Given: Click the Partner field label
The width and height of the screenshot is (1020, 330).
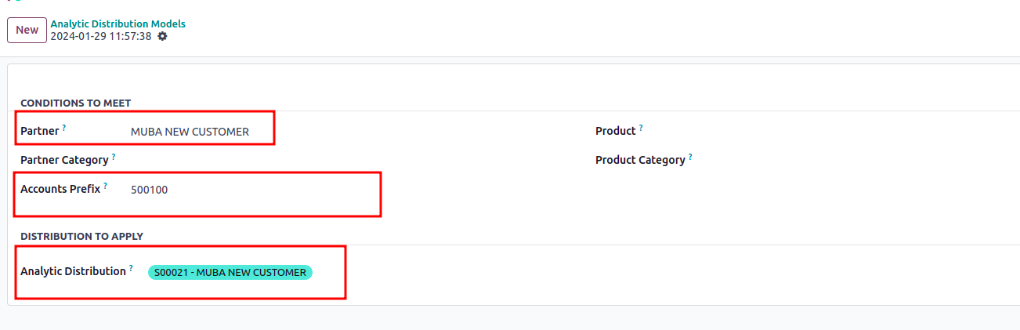Looking at the screenshot, I should click(x=39, y=131).
